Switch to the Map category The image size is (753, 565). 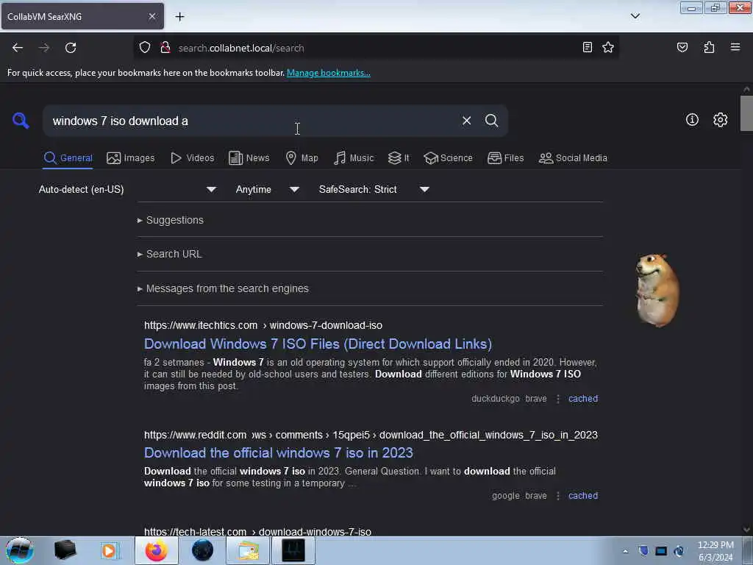(301, 158)
